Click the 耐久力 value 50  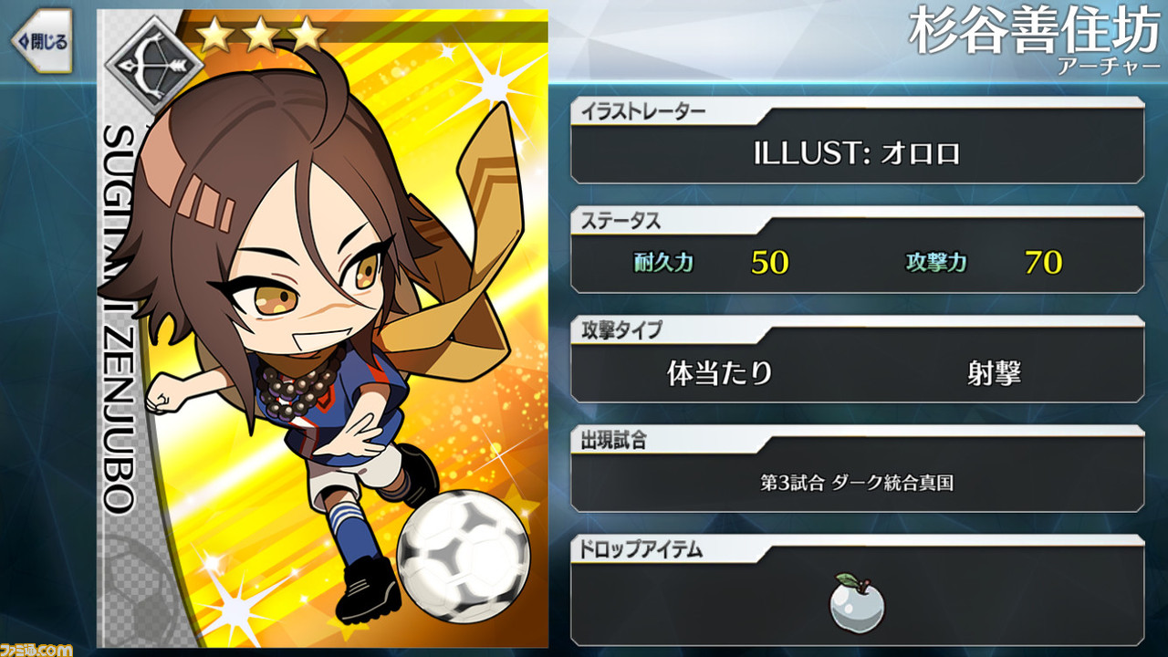769,263
